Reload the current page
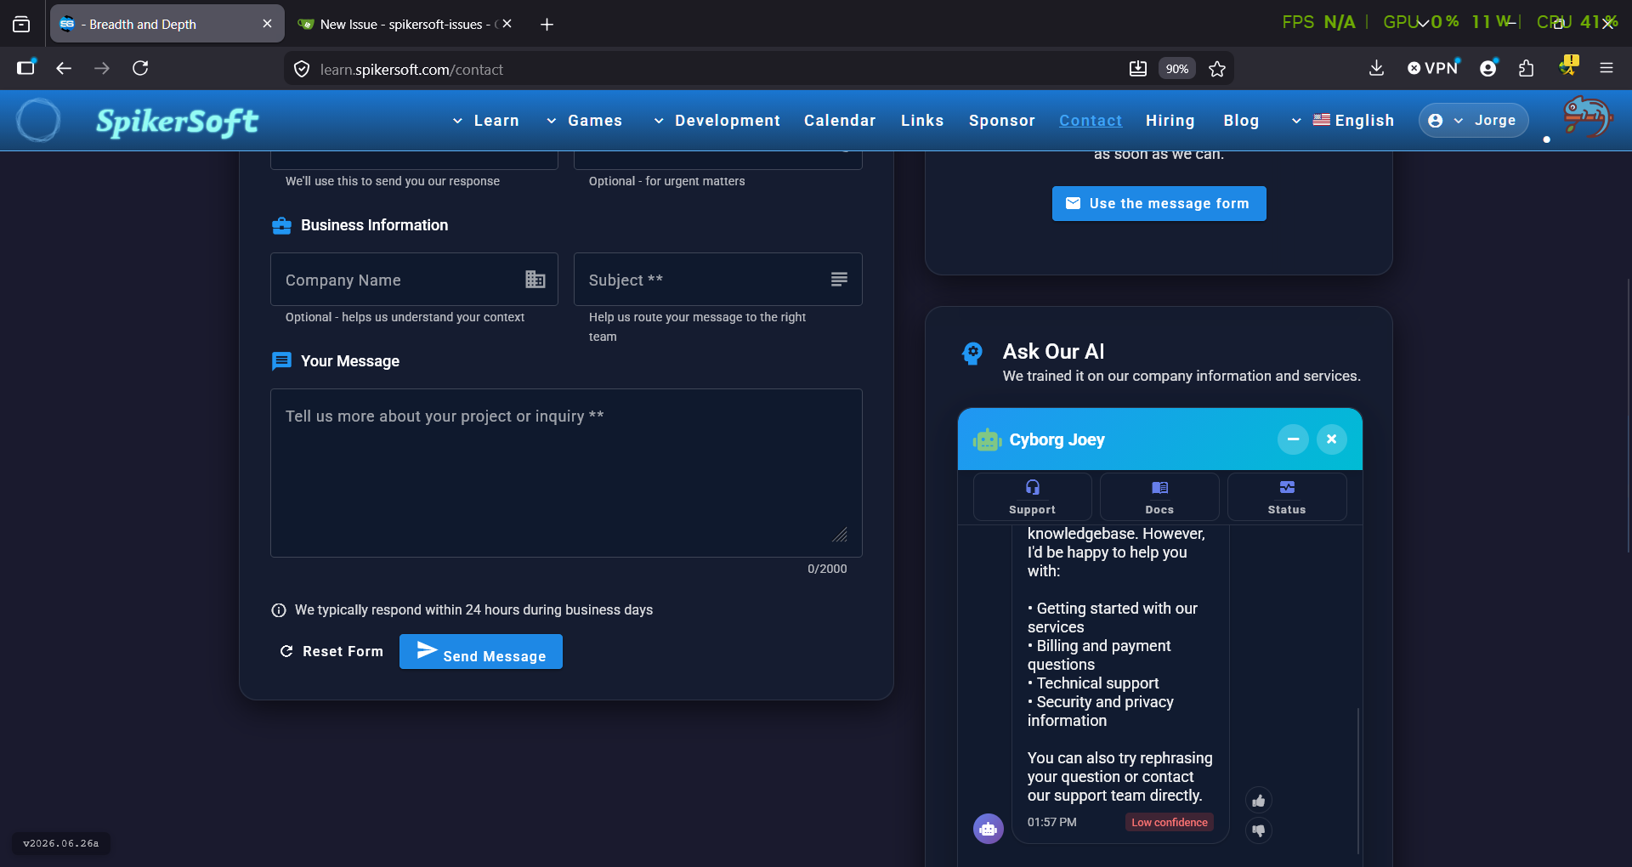Screen dimensions: 1632x867 (140, 68)
